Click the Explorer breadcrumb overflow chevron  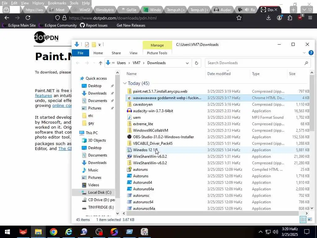[x=113, y=63]
